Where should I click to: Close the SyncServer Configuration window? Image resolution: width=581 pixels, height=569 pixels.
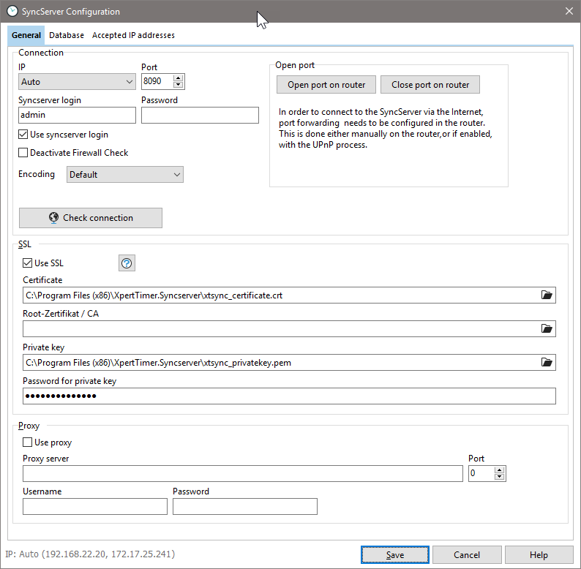[569, 11]
